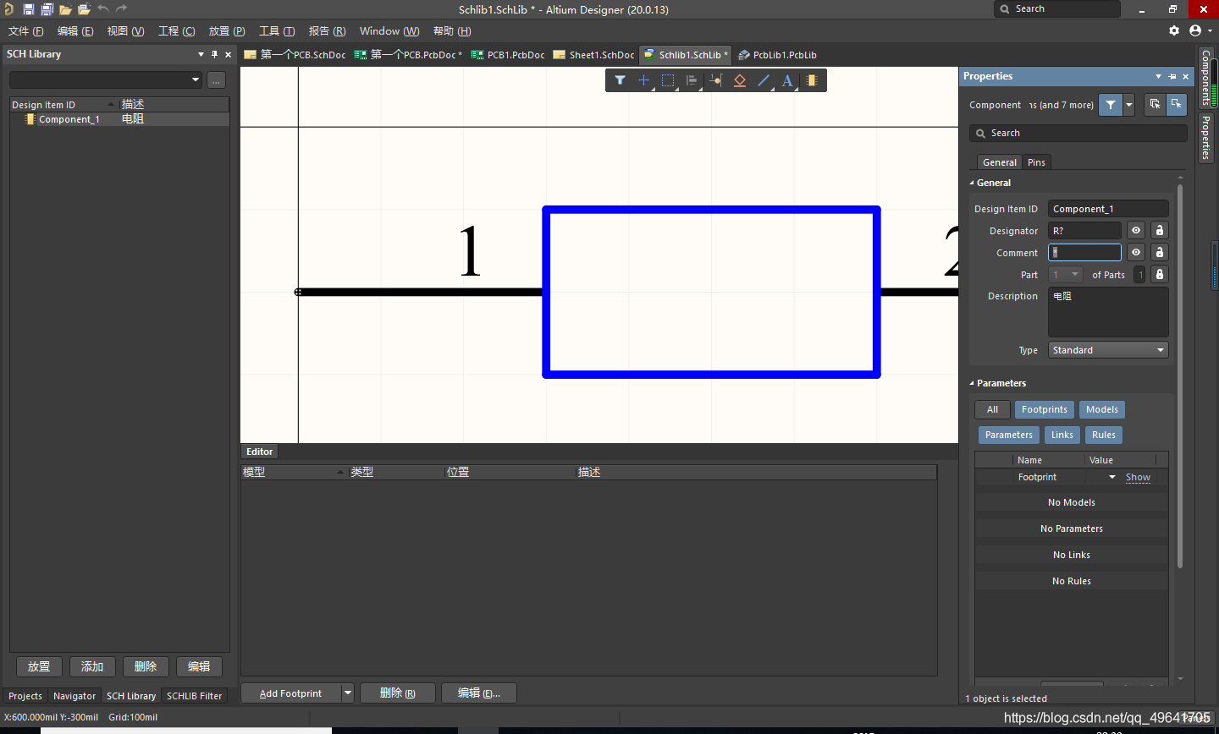The width and height of the screenshot is (1219, 734).
Task: Open the Add Footprint dropdown arrow
Action: point(347,693)
